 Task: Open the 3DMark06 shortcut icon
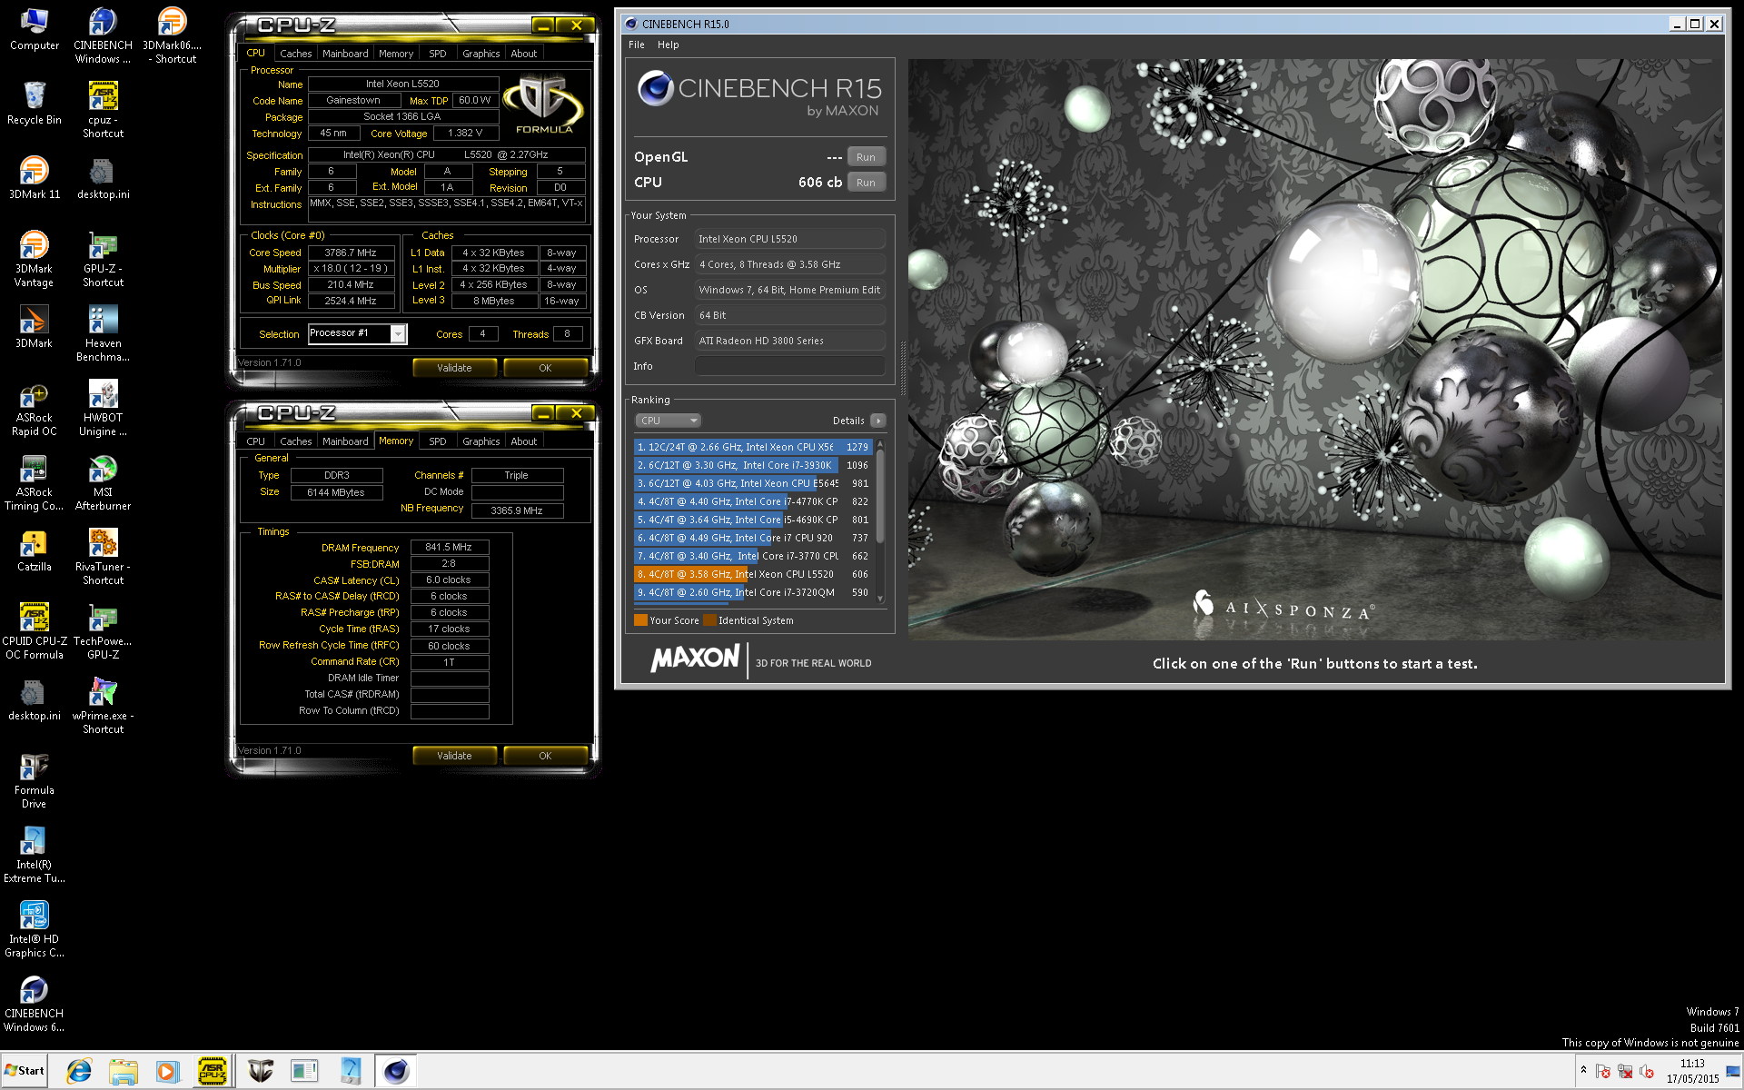[172, 36]
